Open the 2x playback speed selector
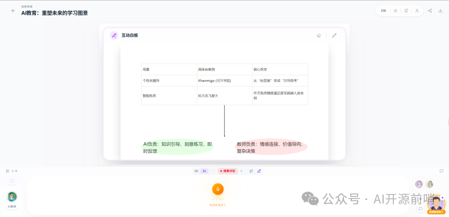 coord(204,171)
